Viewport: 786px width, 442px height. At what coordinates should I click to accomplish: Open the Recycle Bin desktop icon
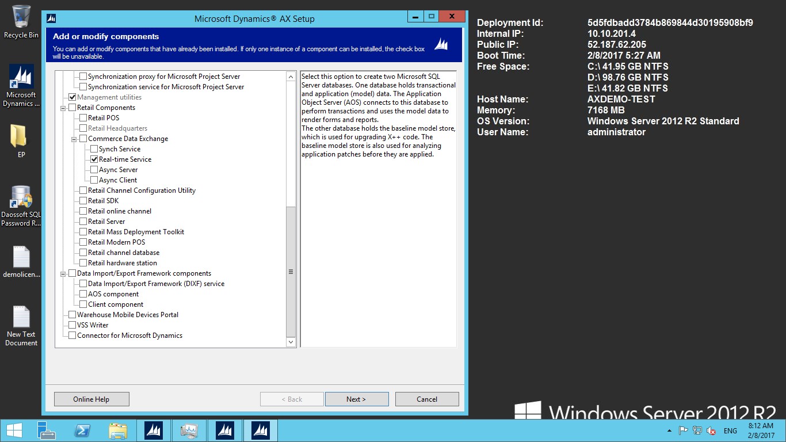(x=21, y=17)
